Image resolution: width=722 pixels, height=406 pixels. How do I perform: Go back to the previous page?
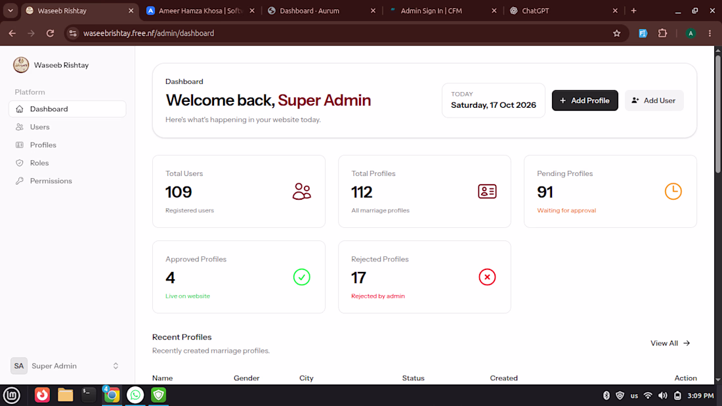(12, 34)
